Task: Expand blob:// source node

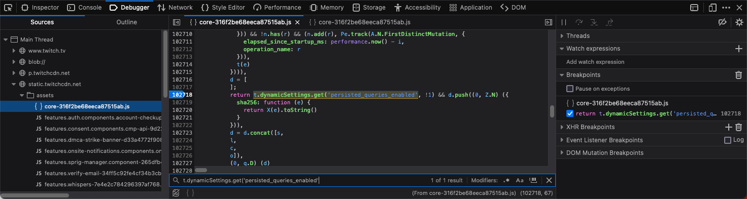Action: (x=14, y=62)
